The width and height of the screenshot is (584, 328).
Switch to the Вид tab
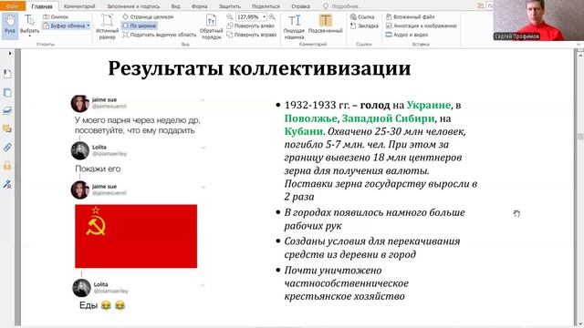point(175,6)
